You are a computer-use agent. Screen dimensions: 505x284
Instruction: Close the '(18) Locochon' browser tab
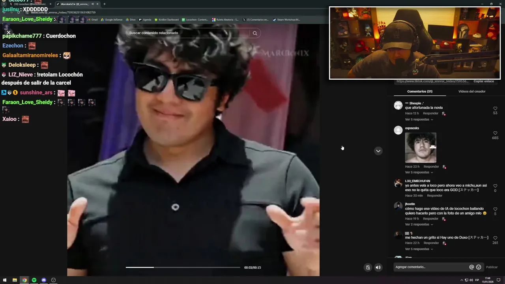point(50,4)
